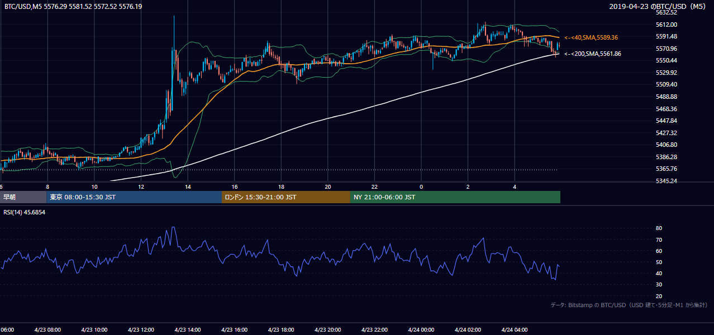
Task: Click price axis value 5632.52
Action: tap(667, 12)
